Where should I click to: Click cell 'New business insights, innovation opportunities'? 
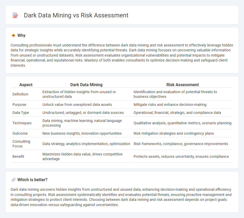(86, 133)
